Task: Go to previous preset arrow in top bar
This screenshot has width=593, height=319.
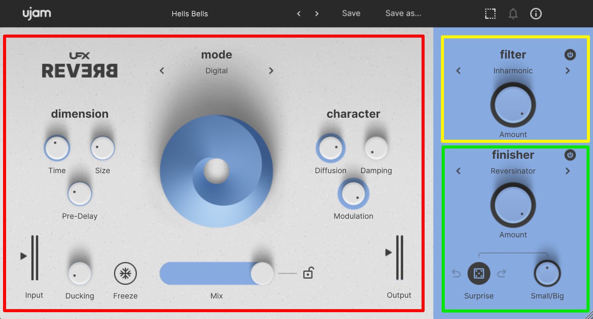Action: (299, 14)
